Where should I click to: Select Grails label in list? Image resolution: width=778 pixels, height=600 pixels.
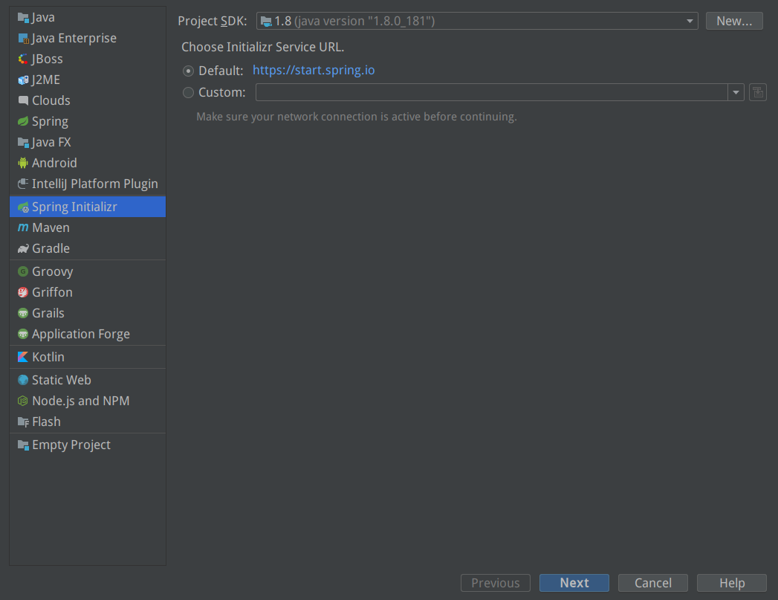(x=48, y=314)
